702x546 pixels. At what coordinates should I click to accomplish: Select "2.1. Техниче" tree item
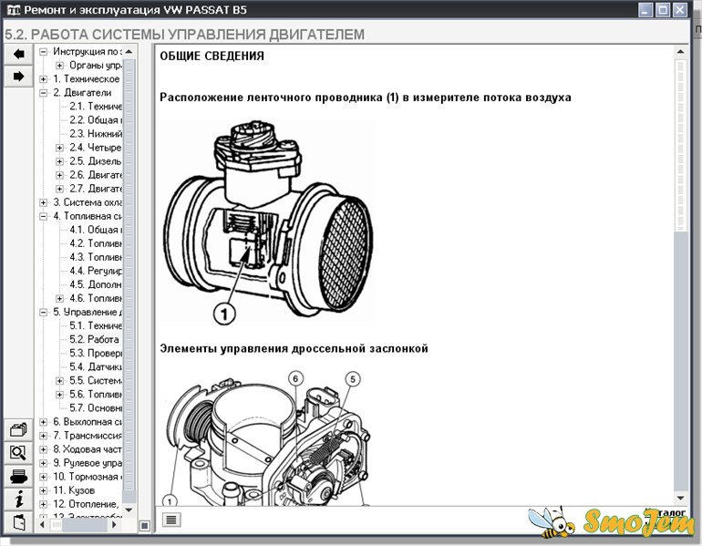pos(96,107)
